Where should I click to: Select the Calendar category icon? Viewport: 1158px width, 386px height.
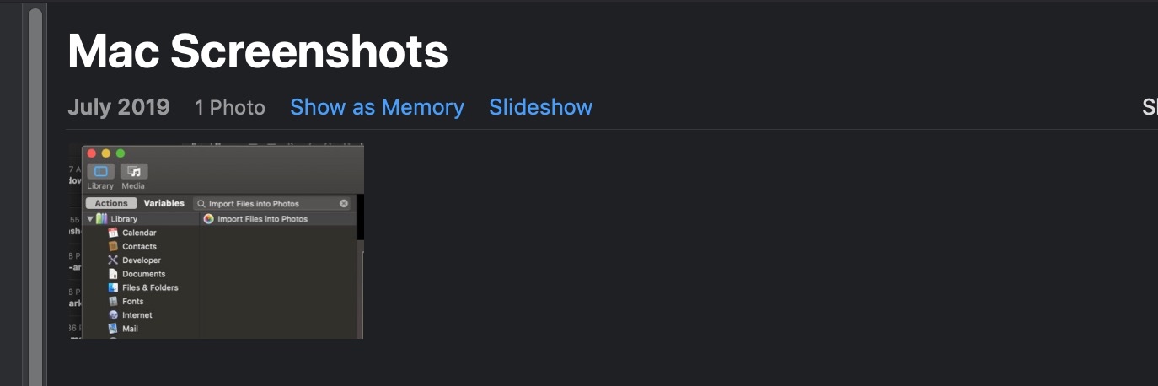click(x=113, y=233)
